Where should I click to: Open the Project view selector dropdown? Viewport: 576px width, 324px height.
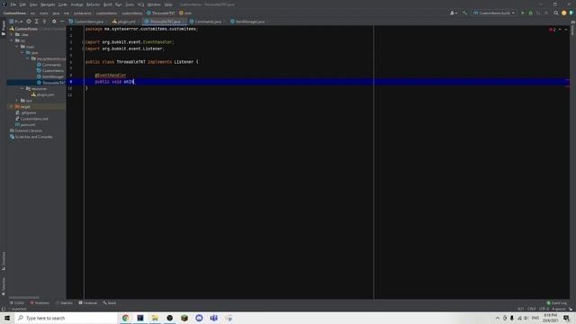click(x=16, y=22)
